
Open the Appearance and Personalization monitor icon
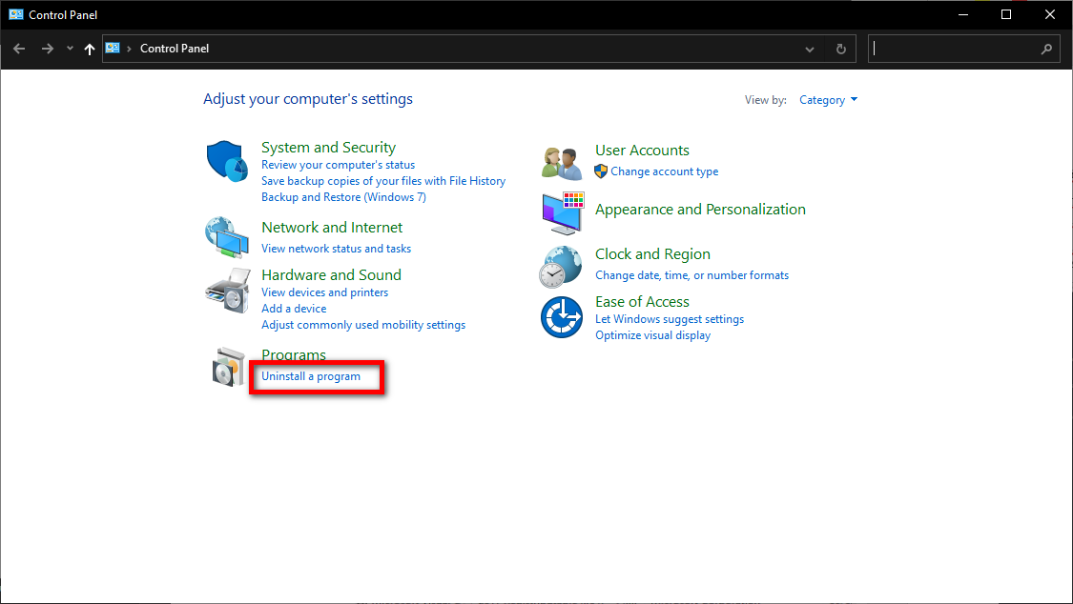point(563,213)
